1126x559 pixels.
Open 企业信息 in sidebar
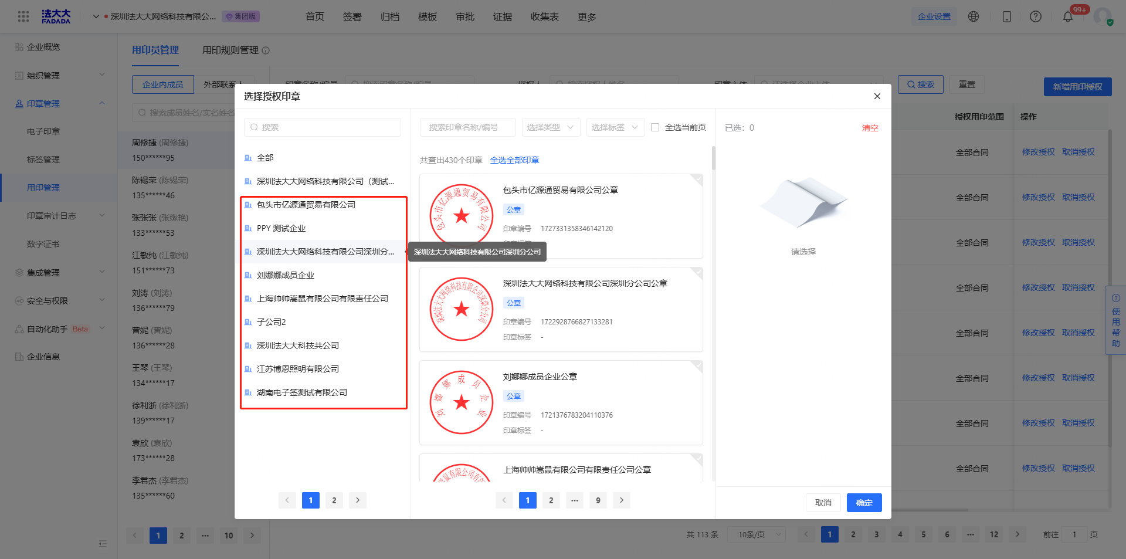pyautogui.click(x=43, y=357)
